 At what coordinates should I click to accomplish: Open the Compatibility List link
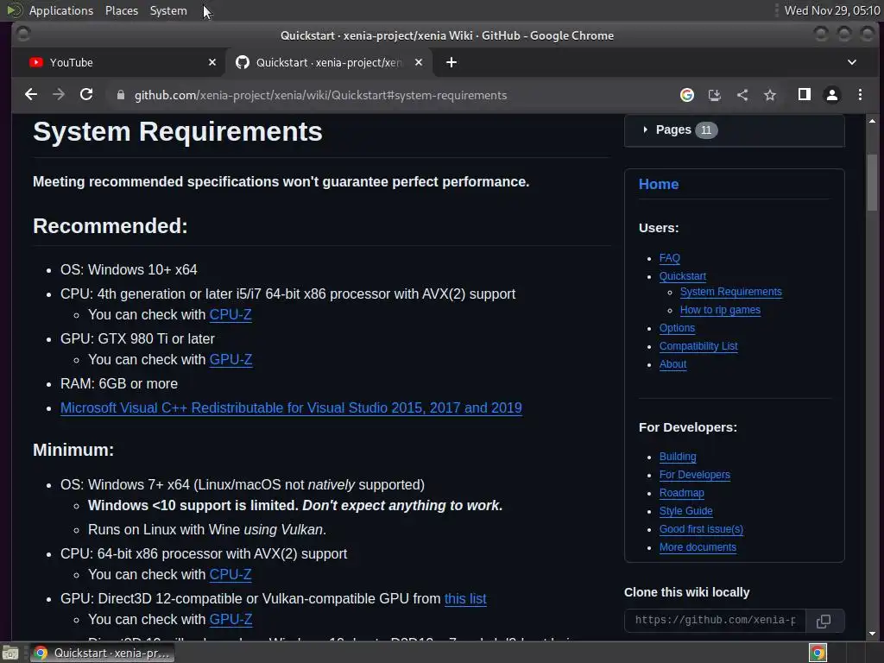[698, 346]
